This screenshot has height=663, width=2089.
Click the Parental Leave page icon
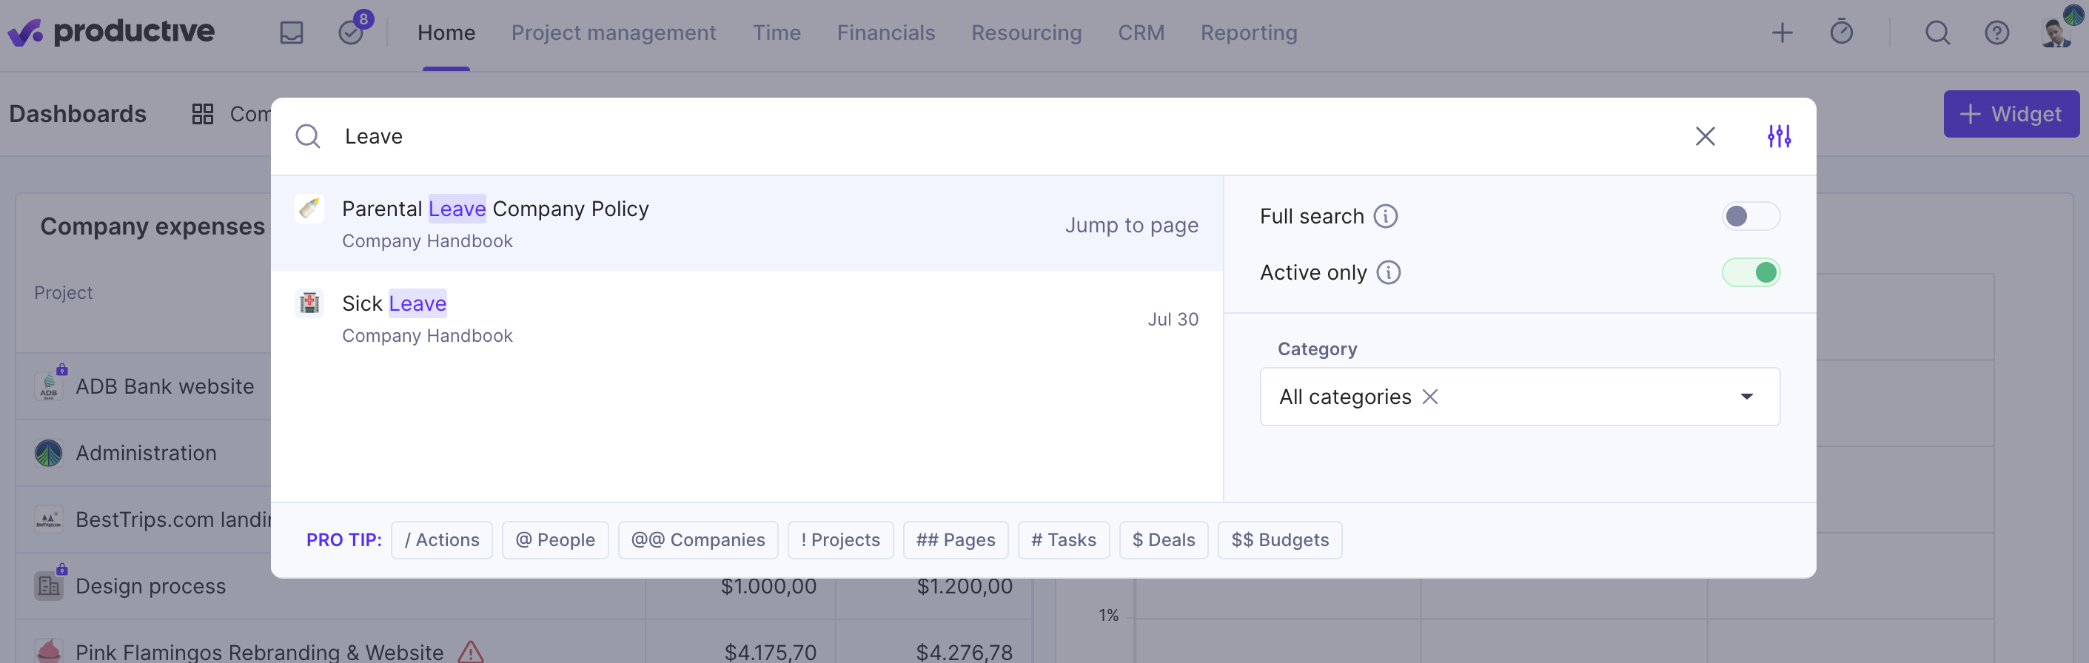pyautogui.click(x=309, y=209)
